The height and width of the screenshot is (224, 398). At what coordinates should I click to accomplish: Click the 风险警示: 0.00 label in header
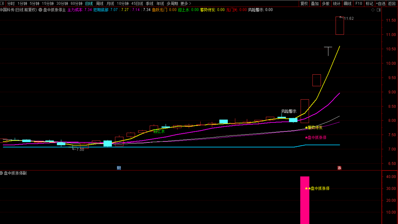260,10
